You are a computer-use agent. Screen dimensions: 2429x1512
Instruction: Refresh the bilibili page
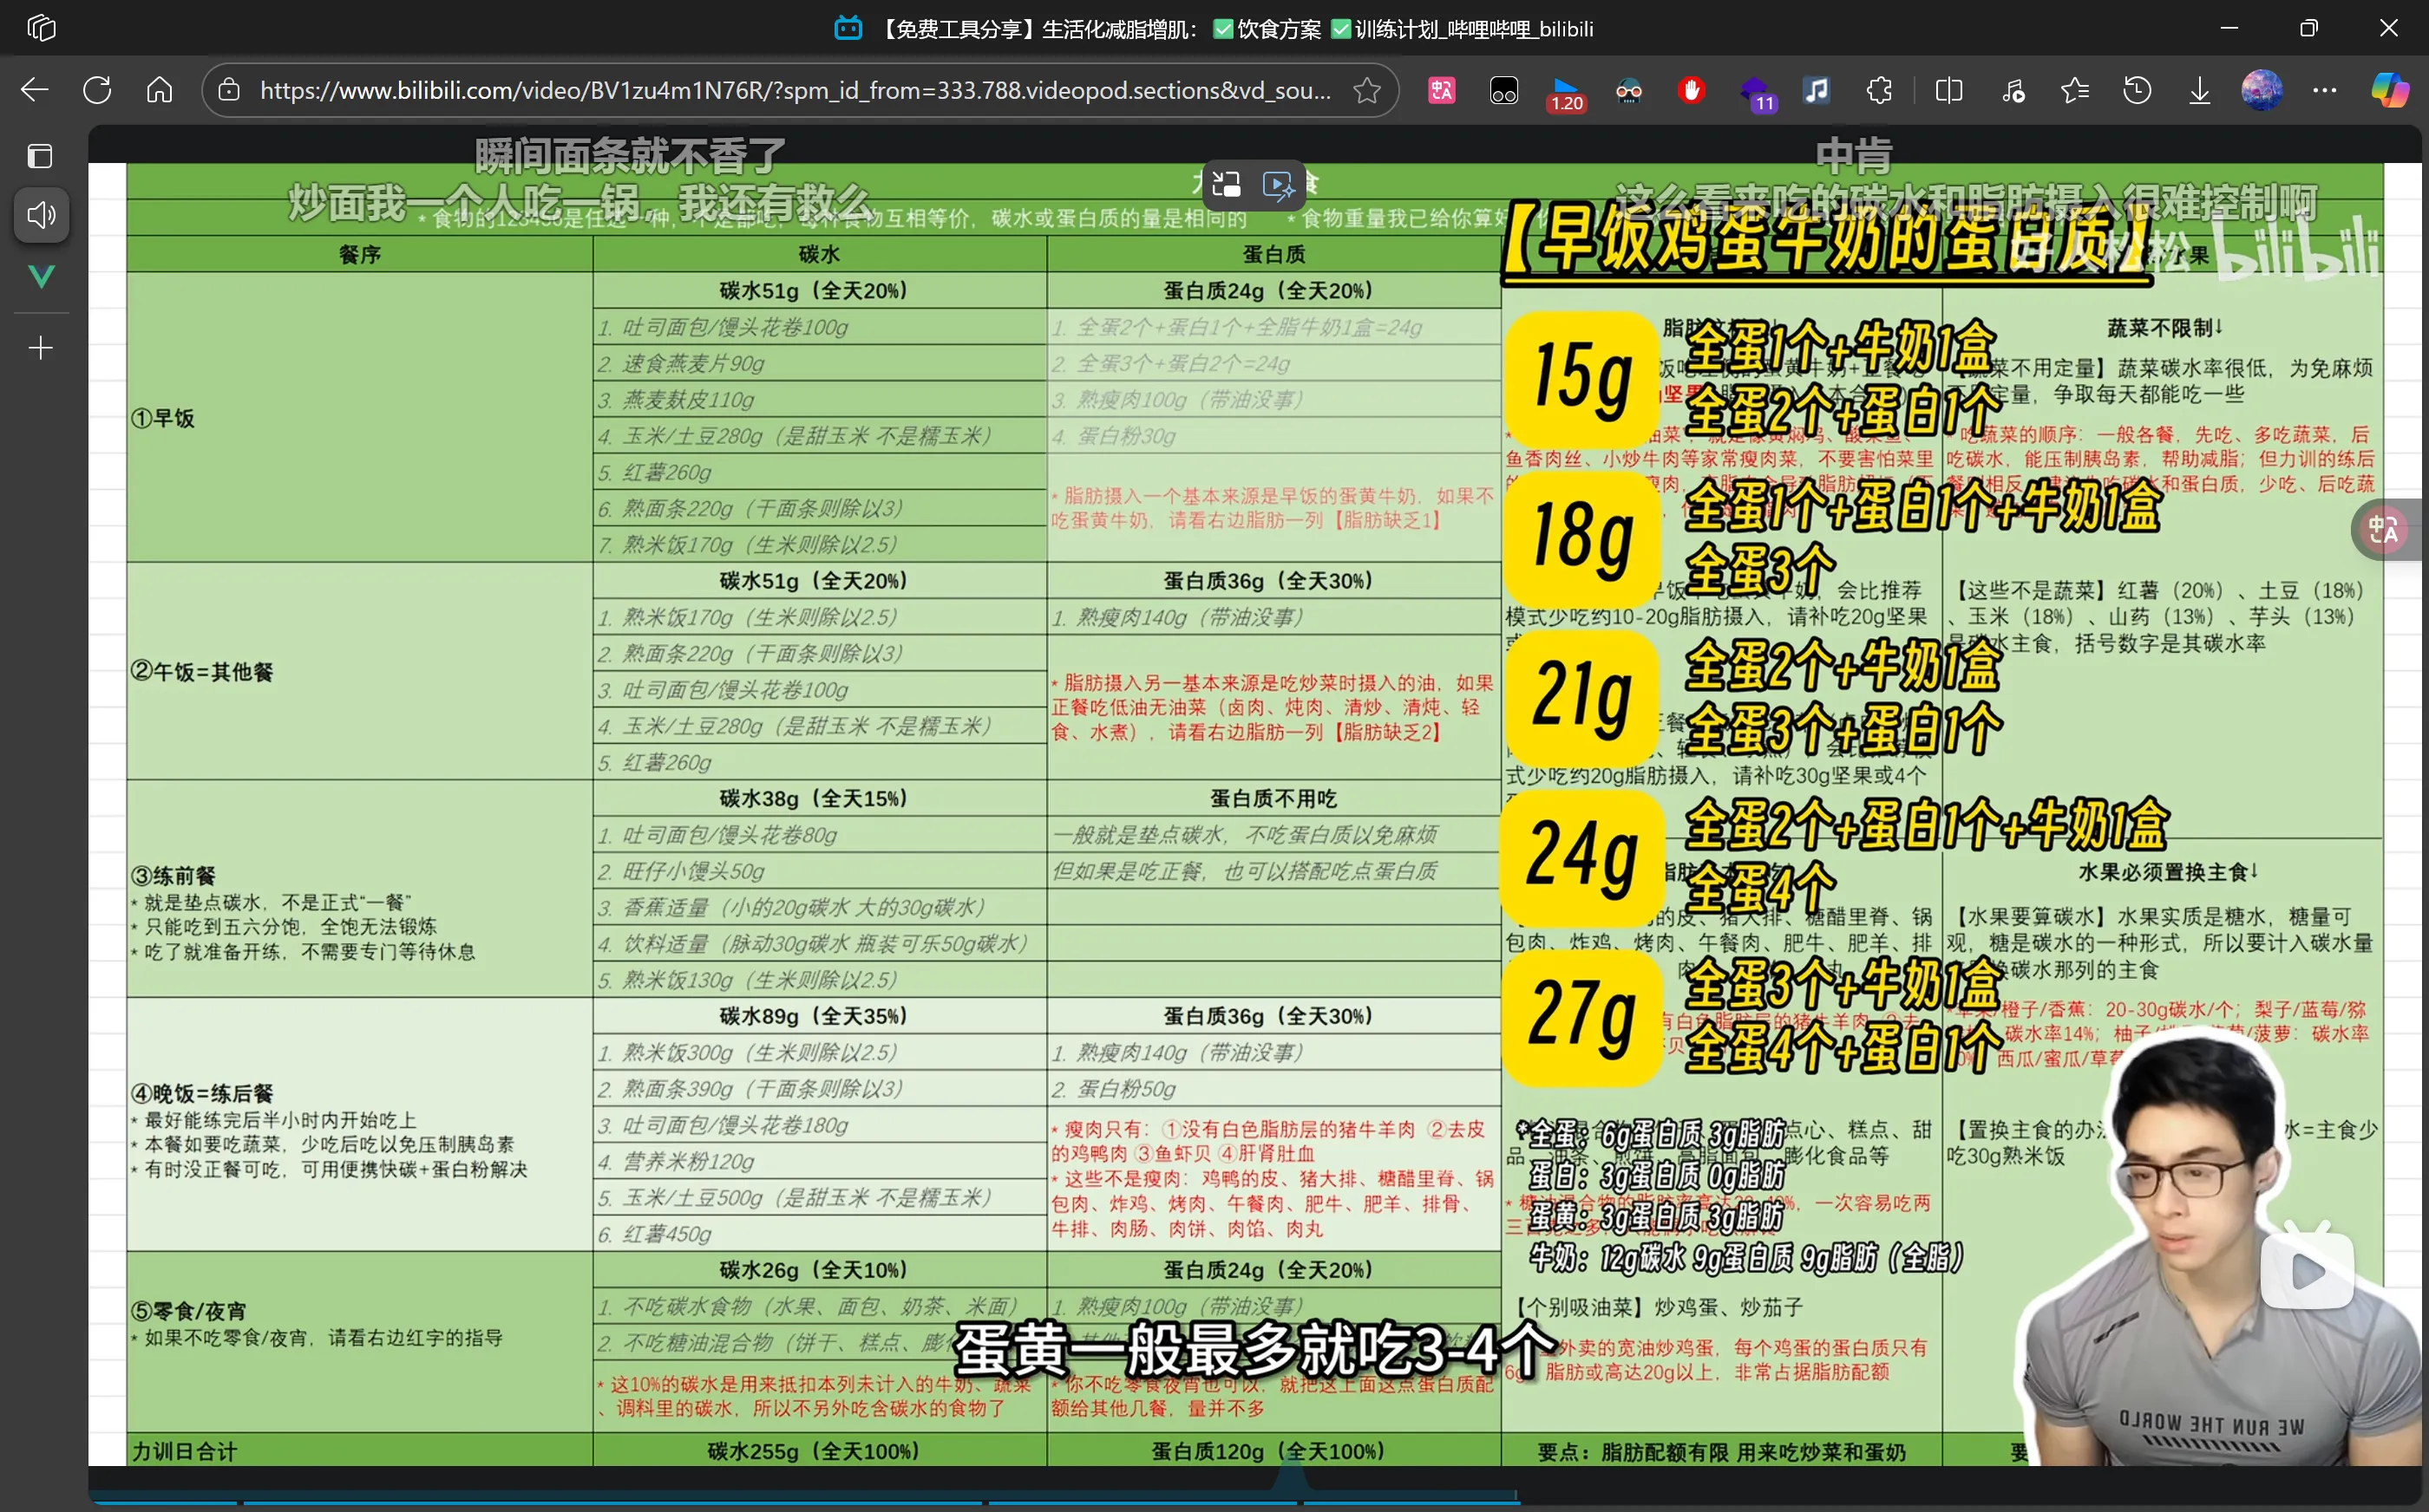tap(97, 91)
